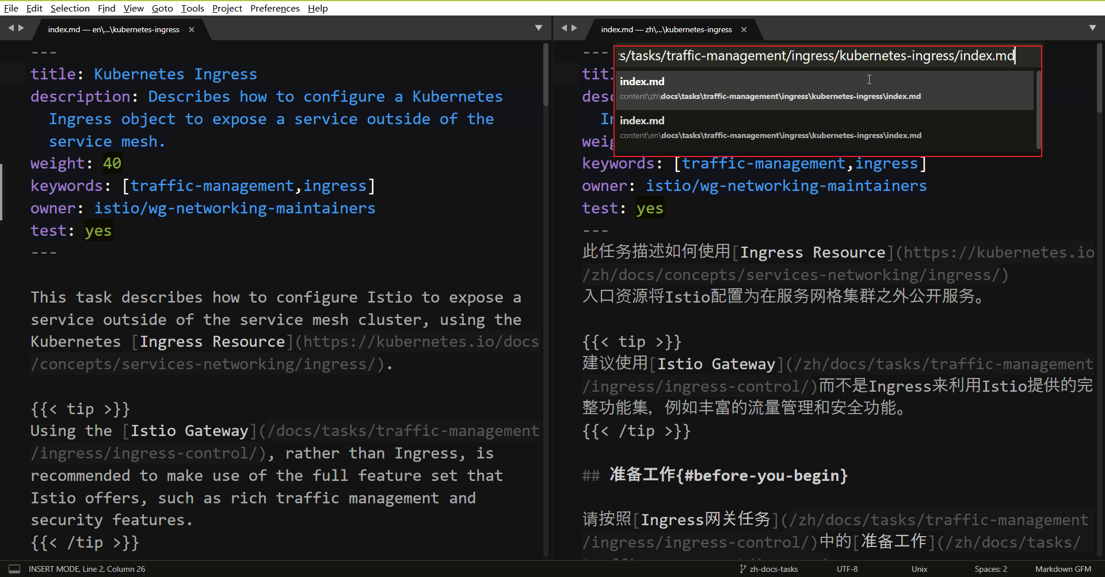Click the title Kubernetes Ingress line in left pane
Screen dimensions: 1105x577
point(144,74)
